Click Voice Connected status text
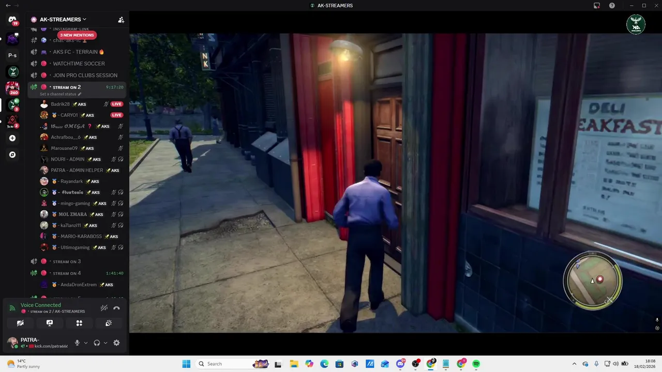This screenshot has width=662, height=372. point(41,305)
